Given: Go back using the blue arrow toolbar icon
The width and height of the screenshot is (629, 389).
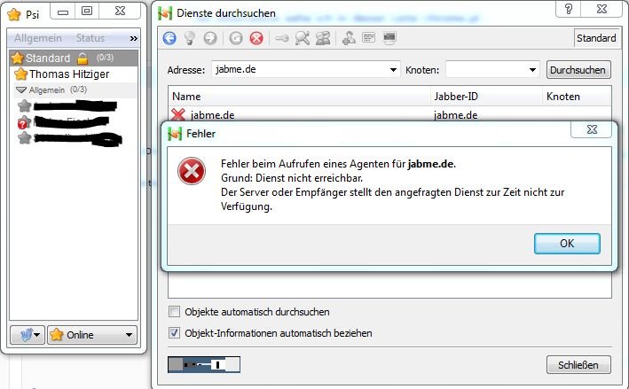Looking at the screenshot, I should coord(169,38).
